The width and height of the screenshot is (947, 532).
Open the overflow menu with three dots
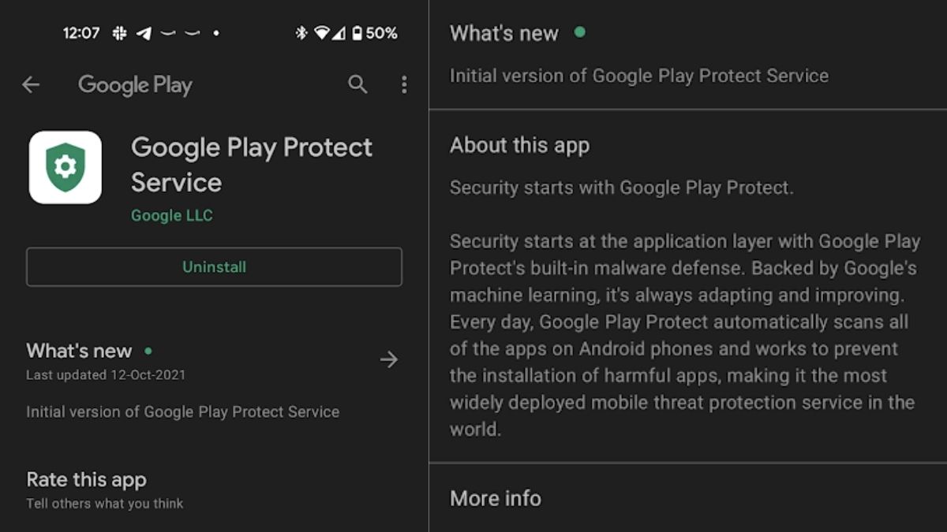[x=404, y=84]
